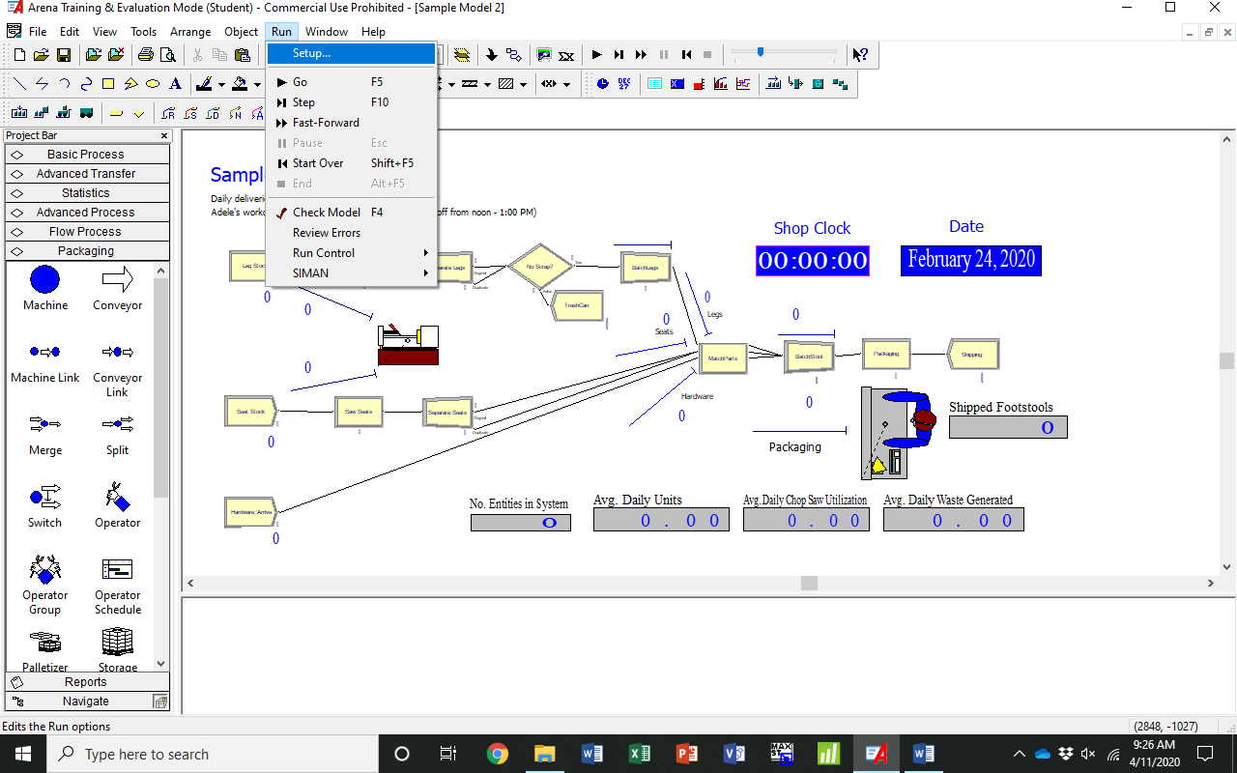Insert a Histogram animation object
The height and width of the screenshot is (773, 1237).
(721, 84)
